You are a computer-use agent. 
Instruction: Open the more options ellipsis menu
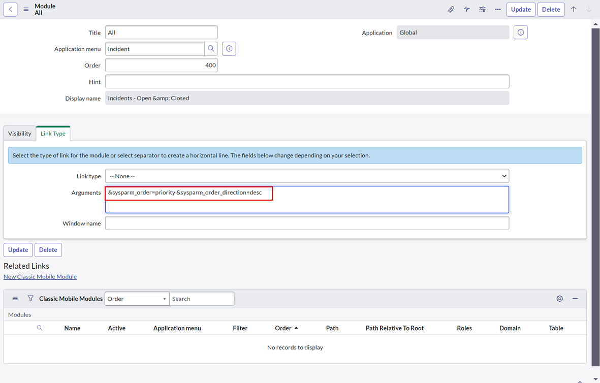coord(497,9)
